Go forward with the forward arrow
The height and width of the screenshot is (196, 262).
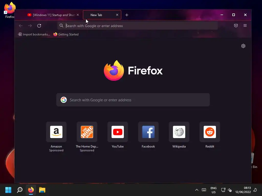tap(30, 26)
